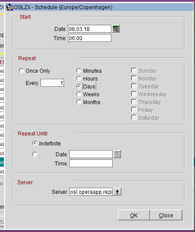
Task: Tick the Saturday checkbox
Action: click(x=134, y=118)
